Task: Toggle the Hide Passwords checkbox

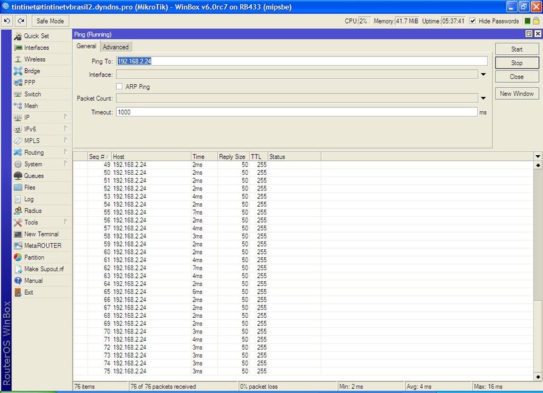Action: pos(472,21)
